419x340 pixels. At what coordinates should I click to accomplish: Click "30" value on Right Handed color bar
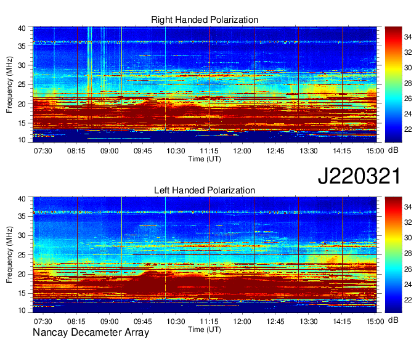coord(408,68)
